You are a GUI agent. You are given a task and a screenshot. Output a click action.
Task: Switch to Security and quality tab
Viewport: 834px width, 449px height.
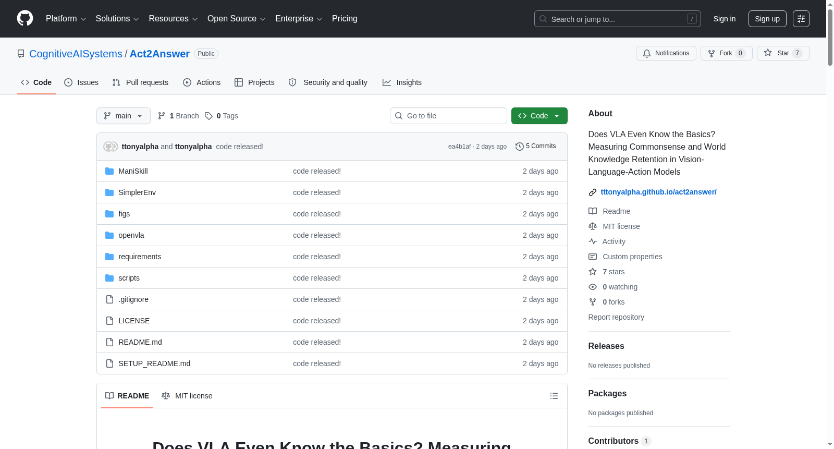tap(328, 82)
